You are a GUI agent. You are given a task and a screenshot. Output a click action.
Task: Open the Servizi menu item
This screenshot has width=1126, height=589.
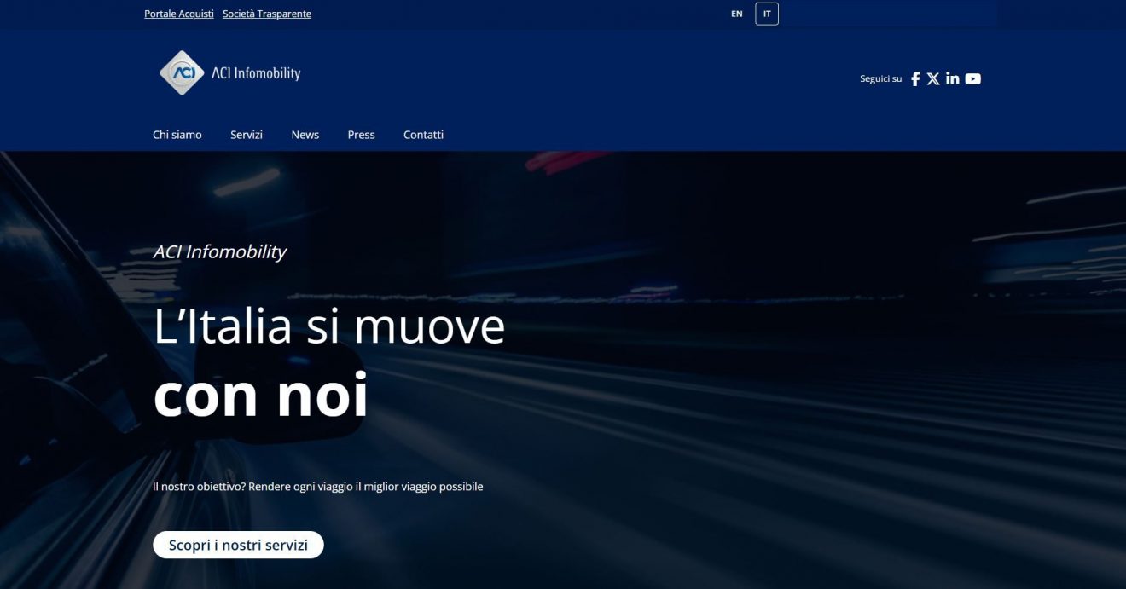pos(247,135)
